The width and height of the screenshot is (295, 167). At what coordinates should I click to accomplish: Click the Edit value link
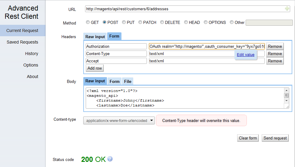click(246, 55)
